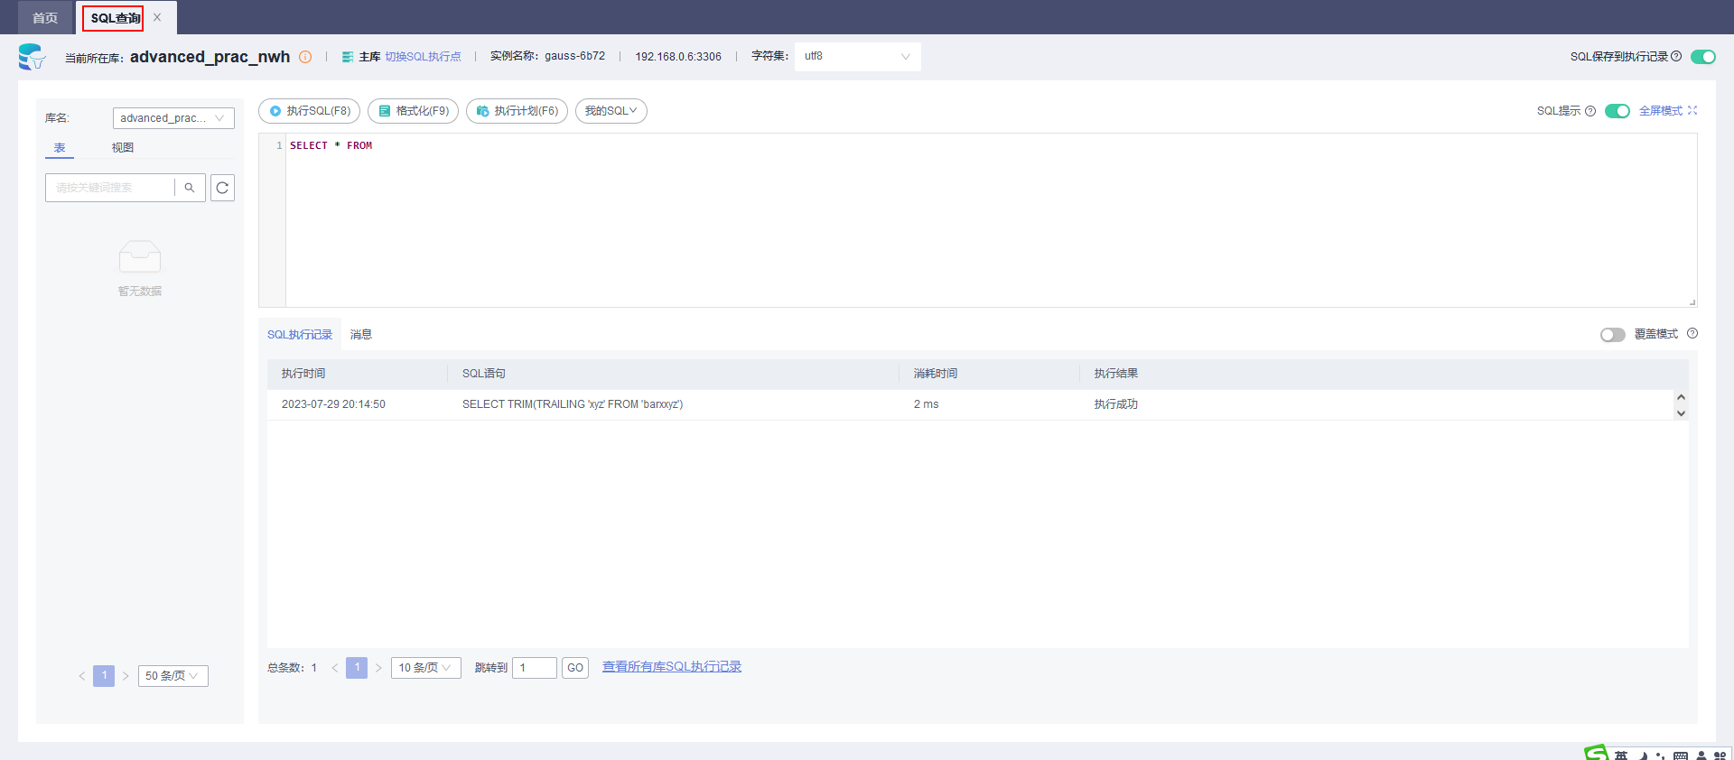Image resolution: width=1734 pixels, height=760 pixels.
Task: Click the orange info icon beside database name
Action: pyautogui.click(x=305, y=57)
